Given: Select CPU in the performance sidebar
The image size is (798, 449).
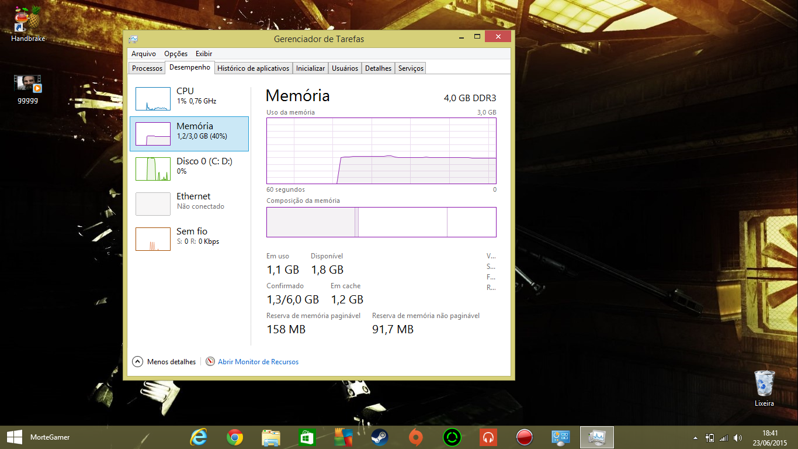Looking at the screenshot, I should pyautogui.click(x=189, y=99).
